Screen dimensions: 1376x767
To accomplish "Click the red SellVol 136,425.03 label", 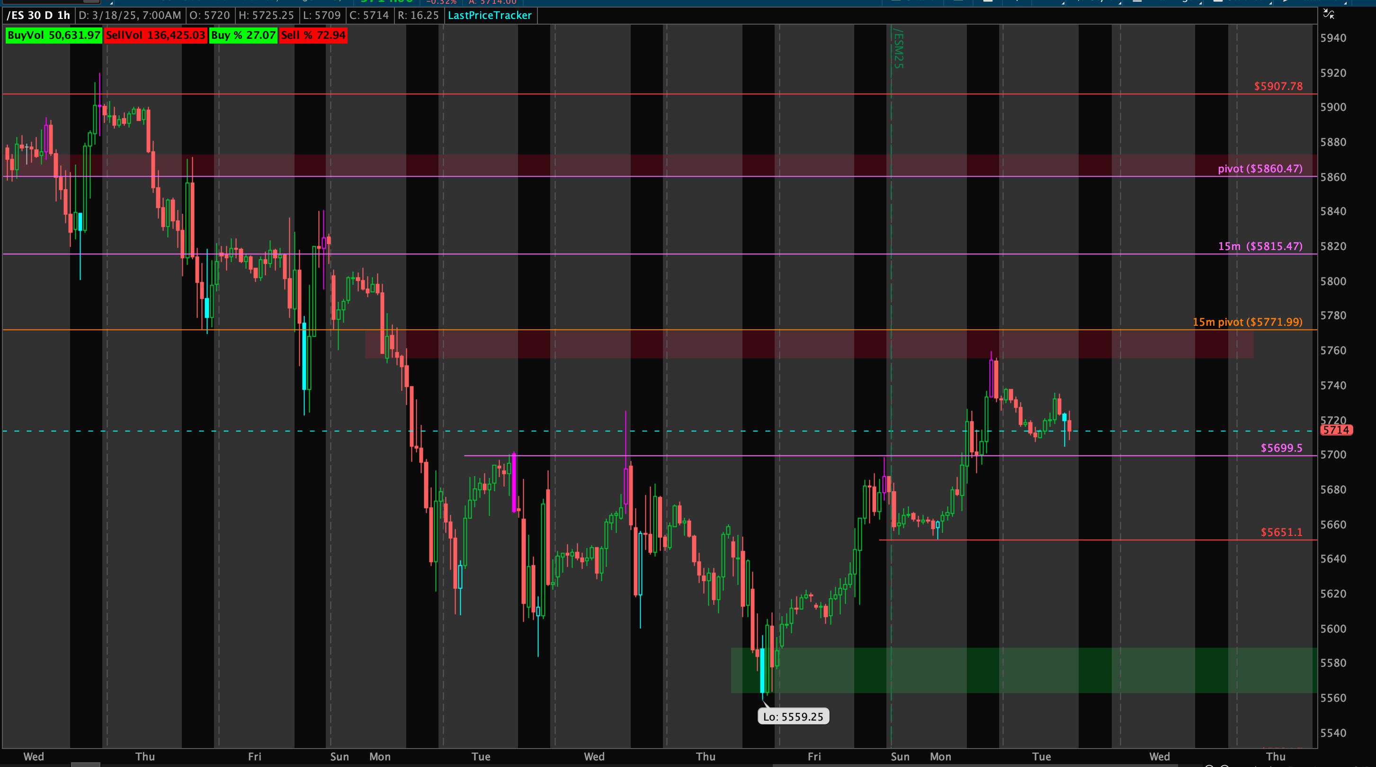I will coord(155,35).
